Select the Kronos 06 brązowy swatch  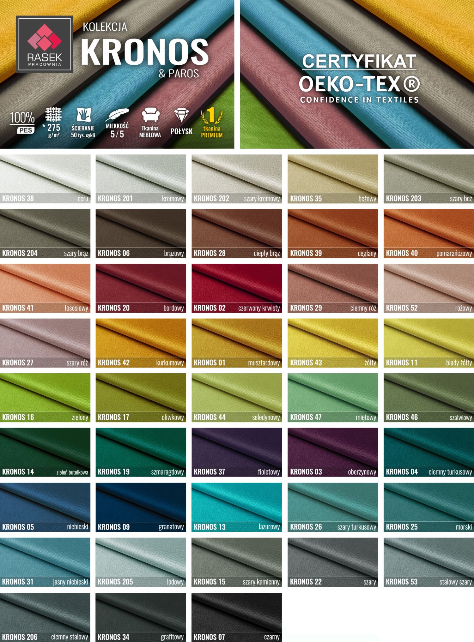tap(141, 234)
